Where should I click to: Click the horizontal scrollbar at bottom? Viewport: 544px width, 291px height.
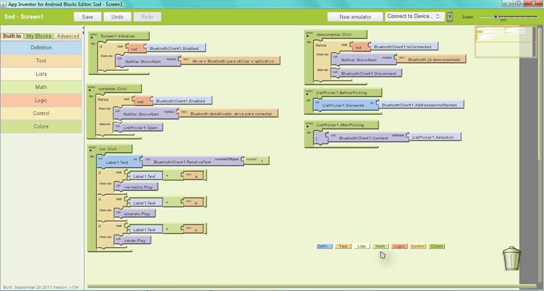tap(311, 286)
